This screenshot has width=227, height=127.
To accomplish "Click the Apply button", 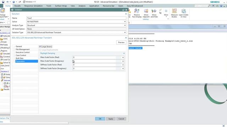I will pyautogui.click(x=111, y=119).
